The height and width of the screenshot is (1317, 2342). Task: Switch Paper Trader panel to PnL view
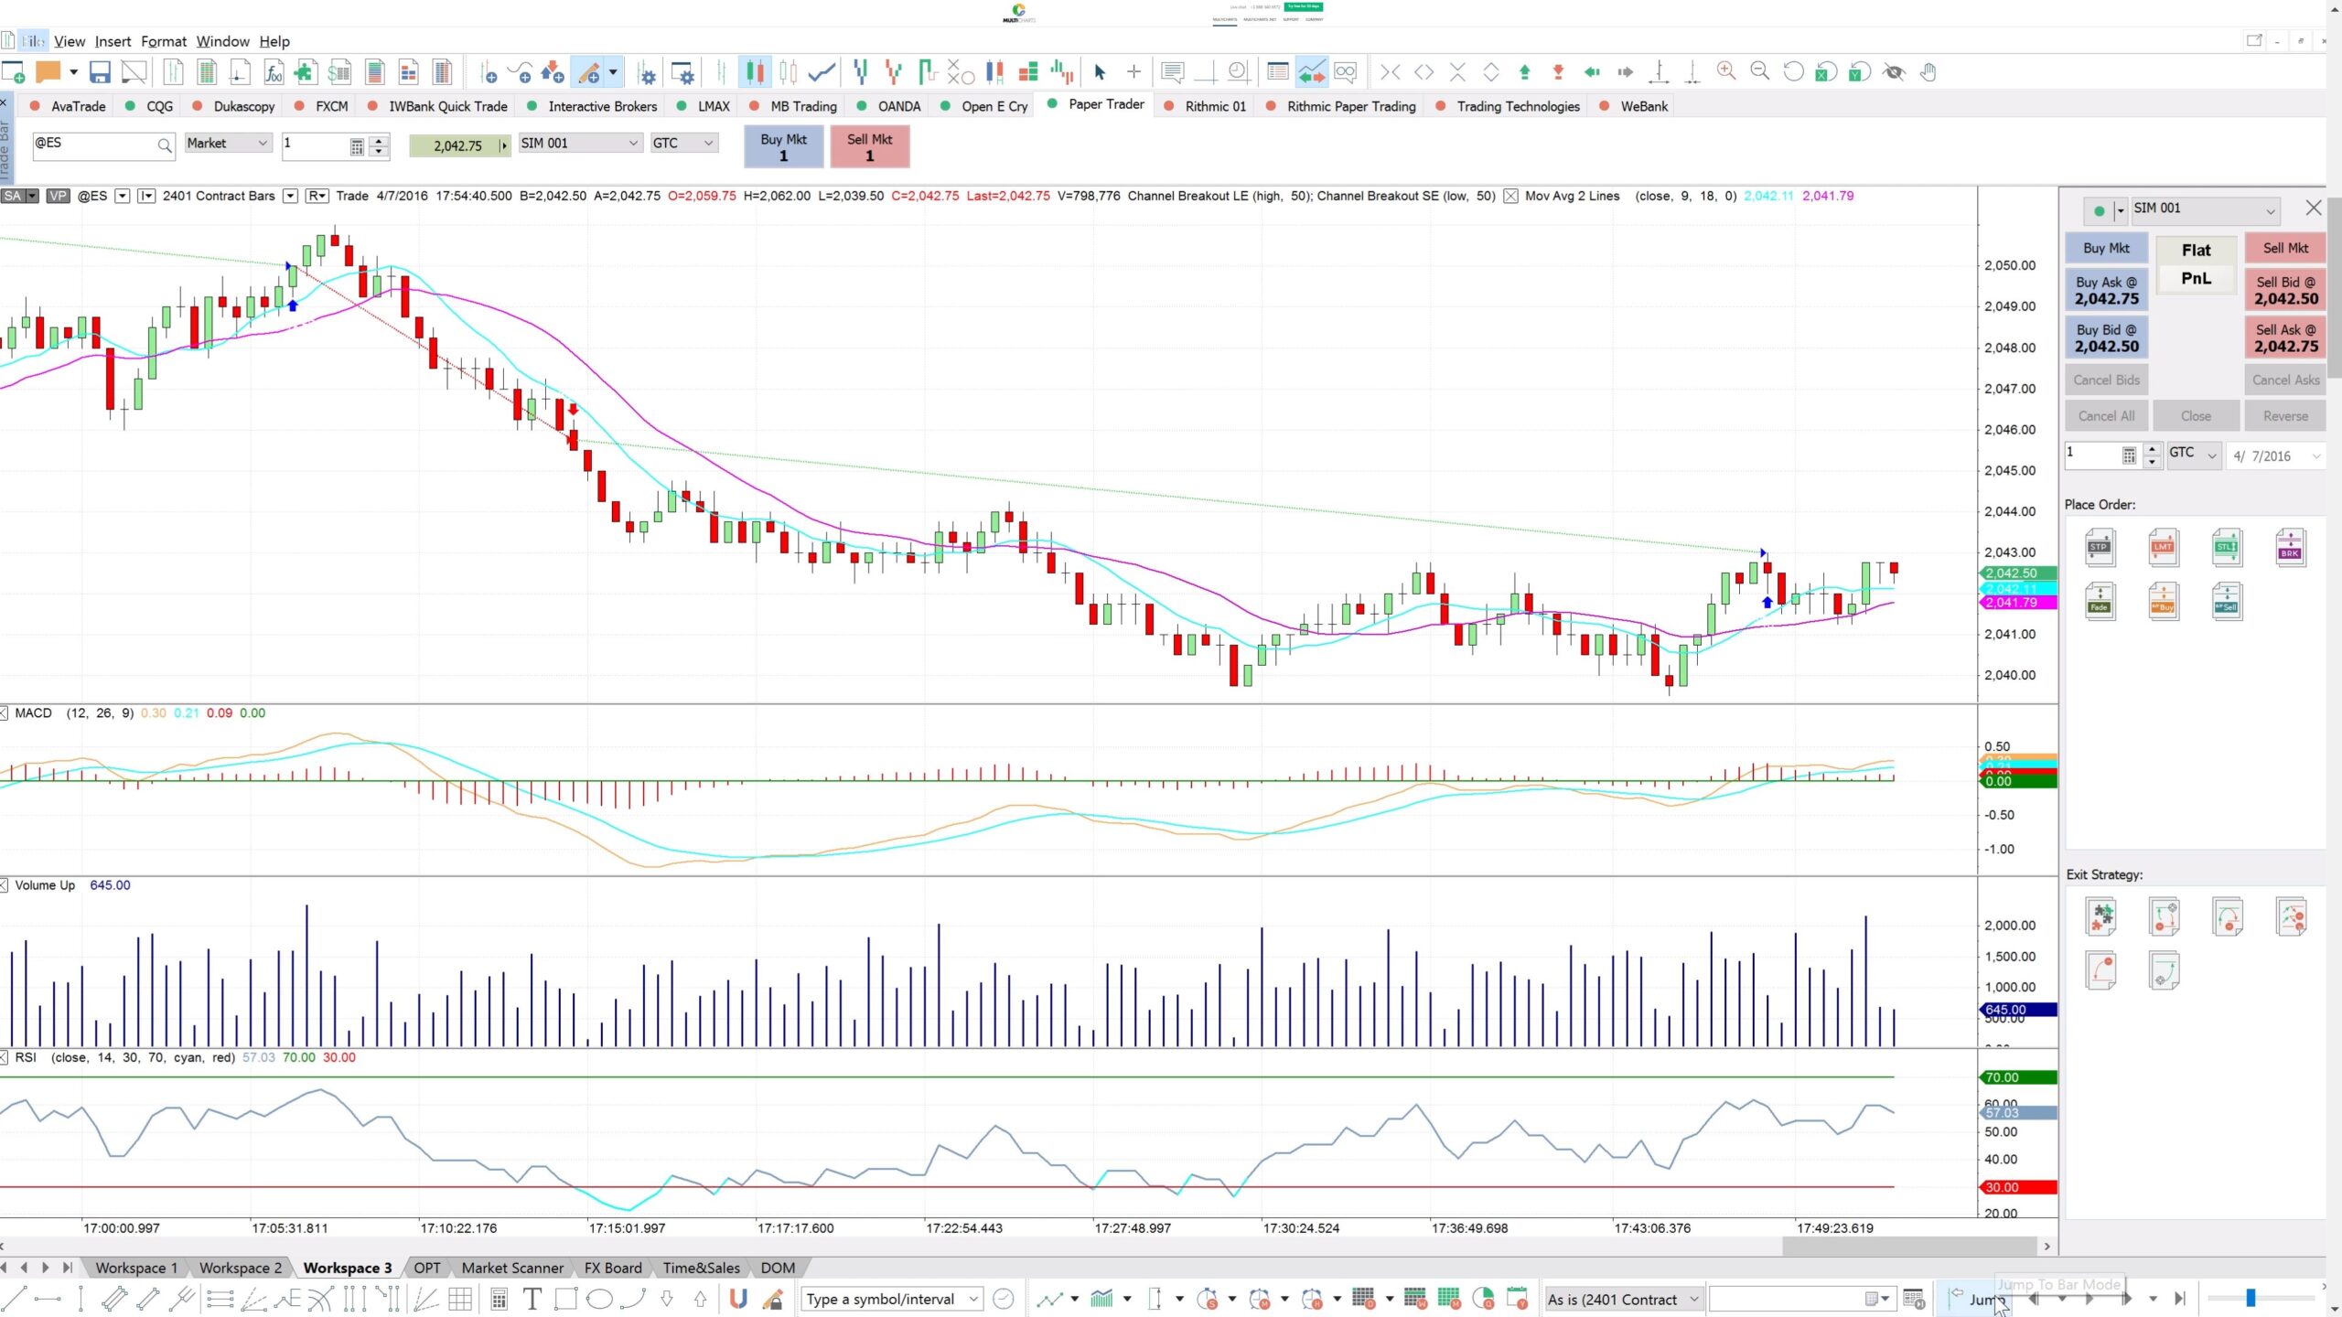click(2195, 279)
